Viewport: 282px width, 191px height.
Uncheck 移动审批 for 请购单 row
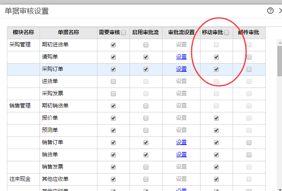pyautogui.click(x=216, y=57)
